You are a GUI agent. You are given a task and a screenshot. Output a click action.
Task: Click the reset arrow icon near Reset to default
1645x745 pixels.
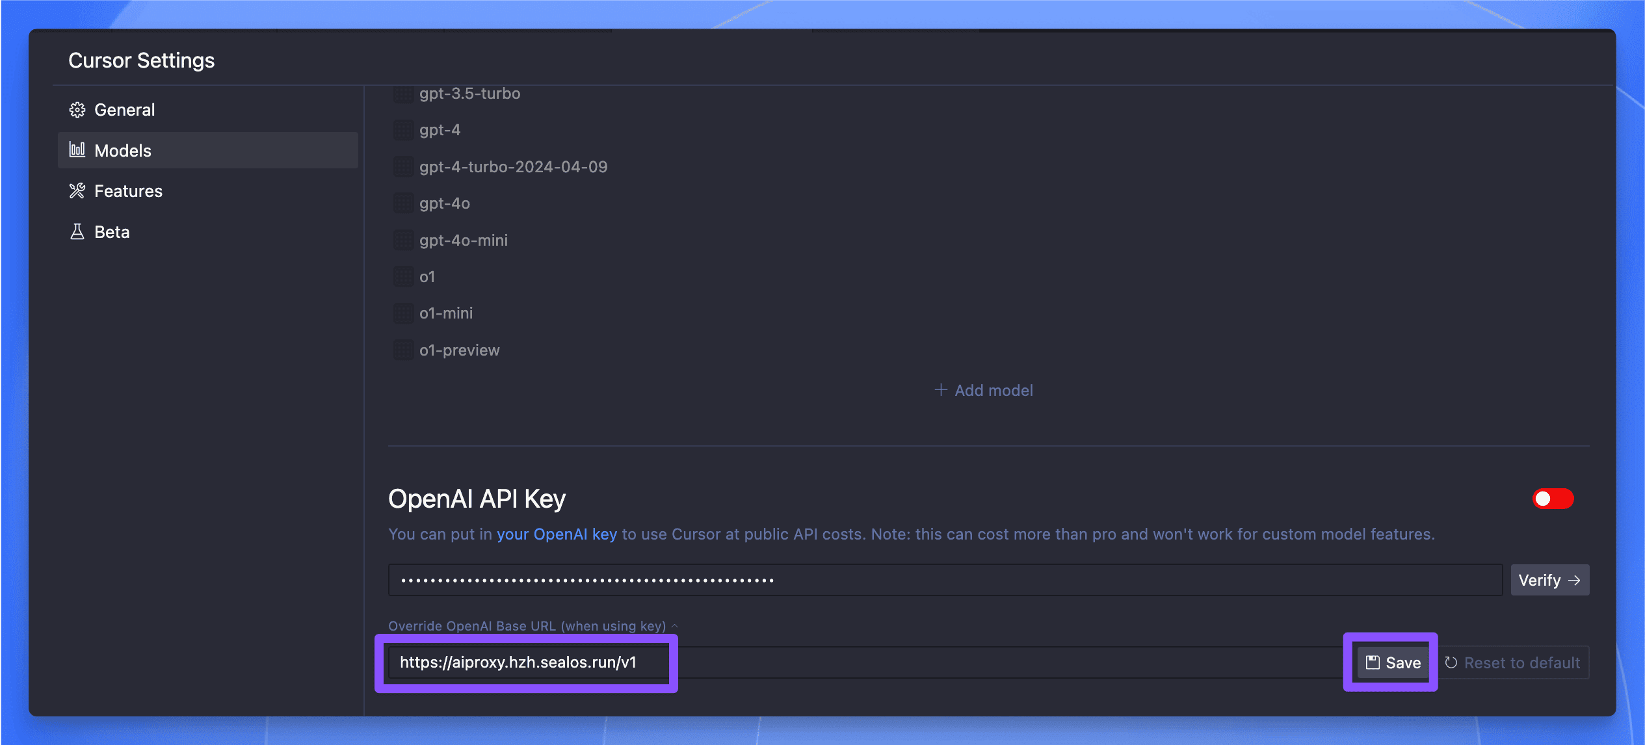(x=1452, y=662)
